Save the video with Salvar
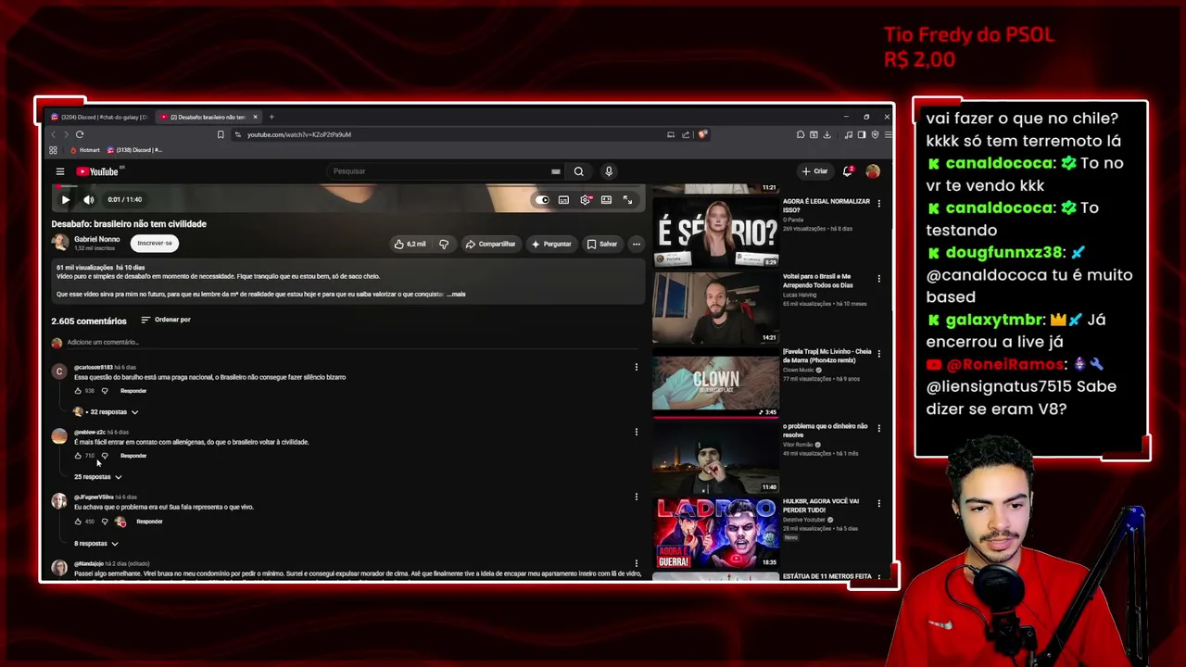1186x667 pixels. 602,244
